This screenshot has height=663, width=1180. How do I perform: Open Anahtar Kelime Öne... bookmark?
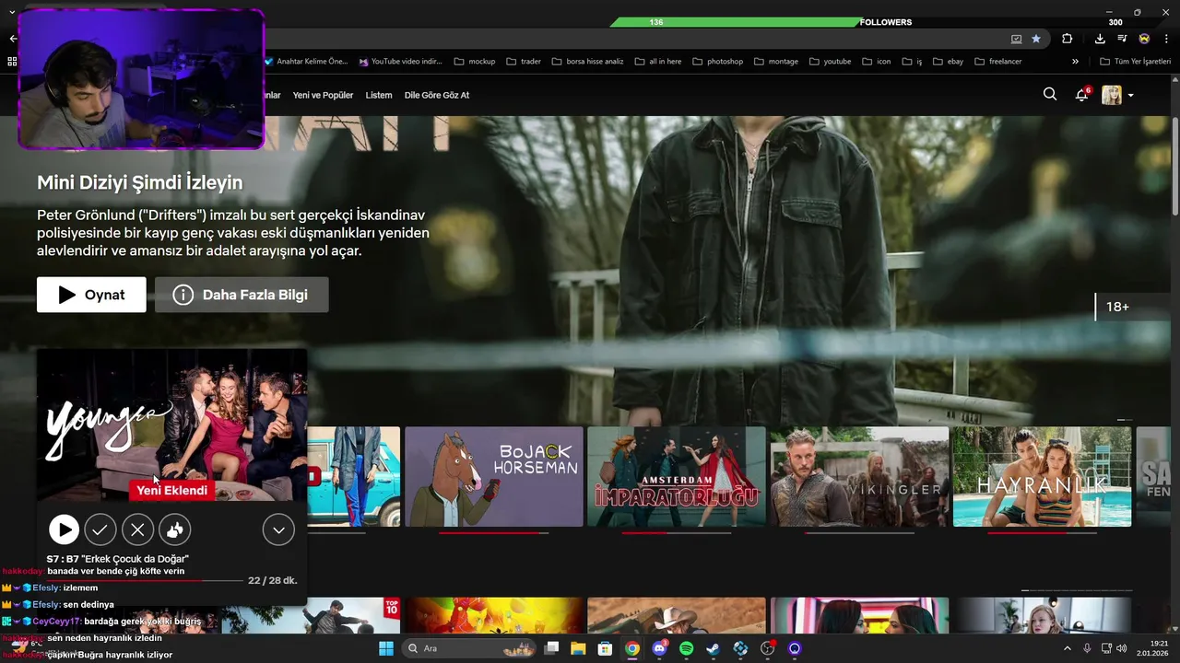click(305, 62)
